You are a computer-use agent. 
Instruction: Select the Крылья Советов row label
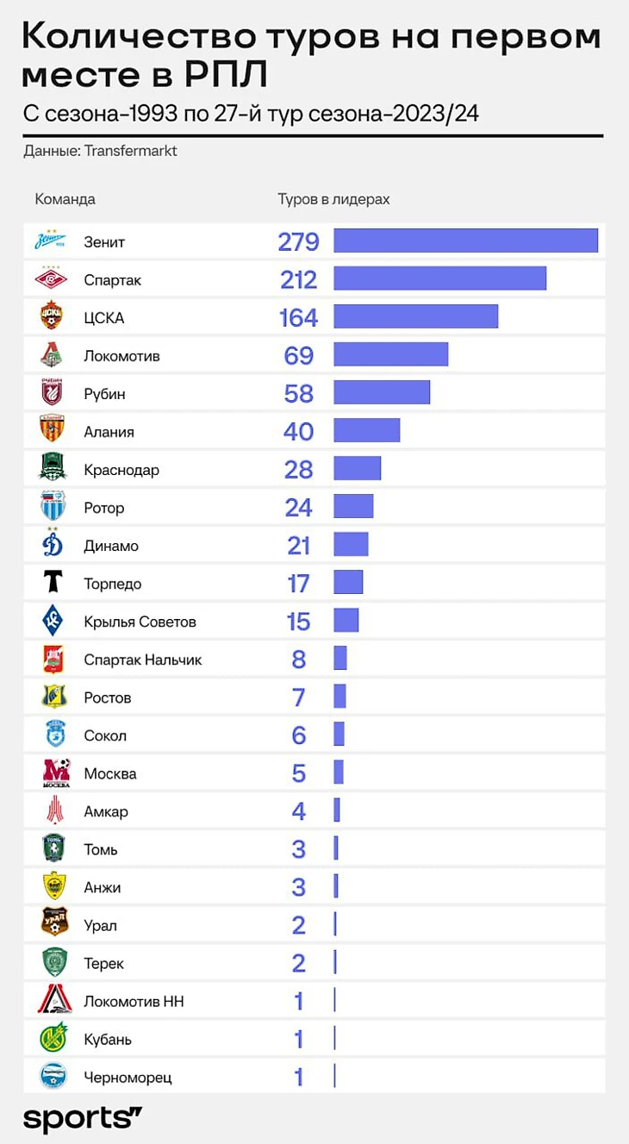point(140,622)
